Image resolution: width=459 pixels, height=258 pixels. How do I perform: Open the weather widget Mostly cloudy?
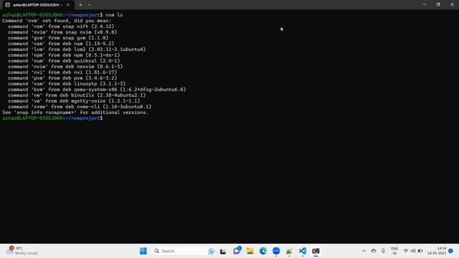(22, 251)
